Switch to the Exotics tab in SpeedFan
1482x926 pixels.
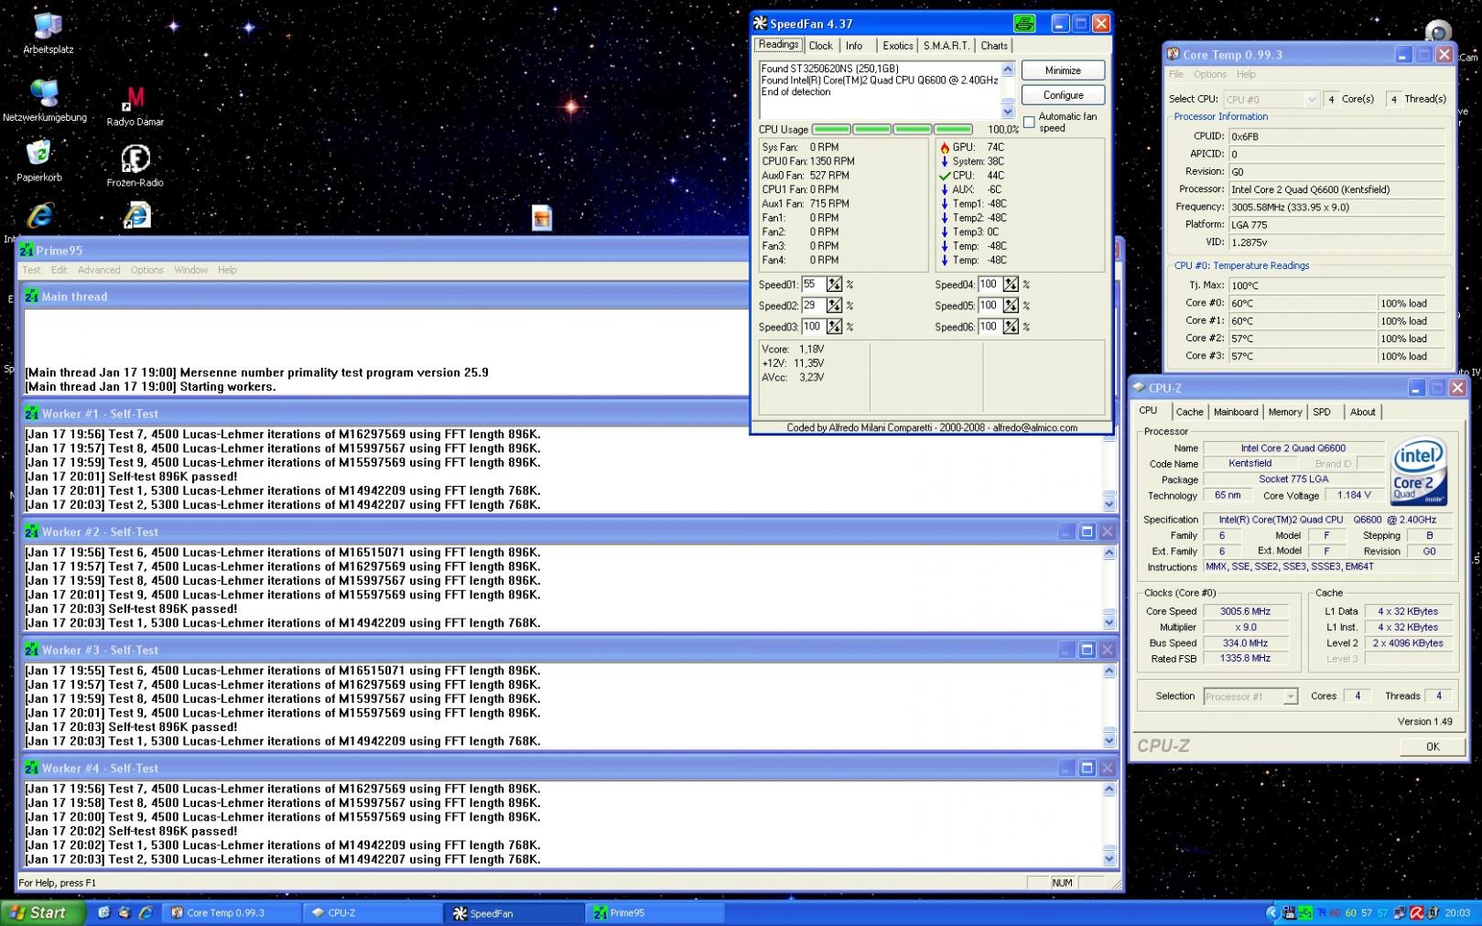click(897, 46)
